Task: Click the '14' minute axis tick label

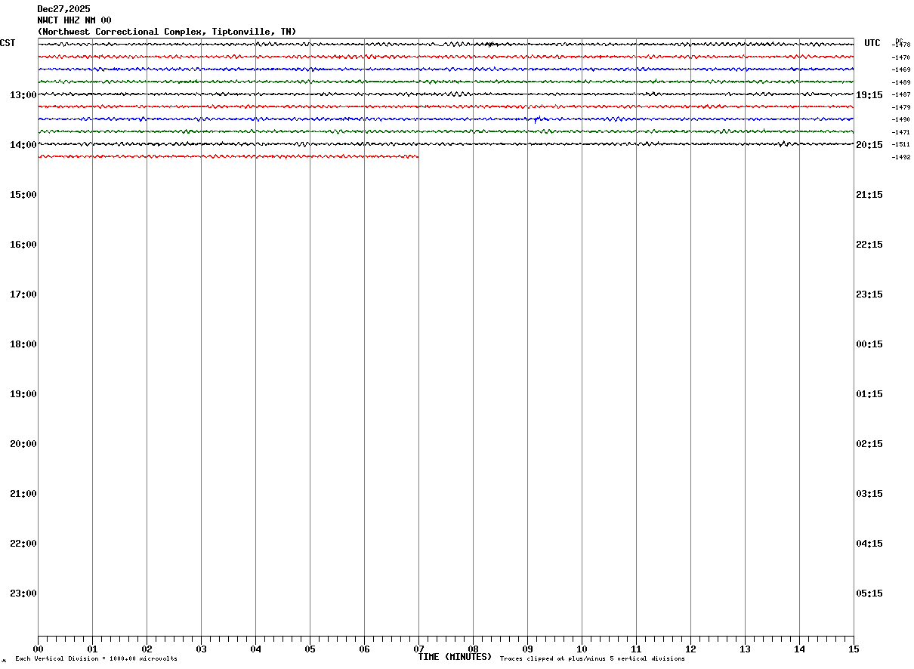Action: coord(799,649)
